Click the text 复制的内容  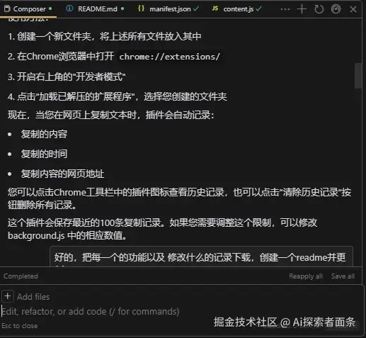(44, 134)
